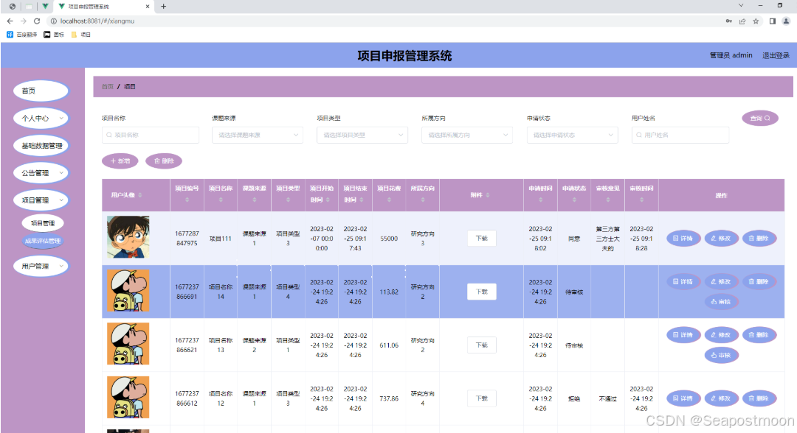The width and height of the screenshot is (797, 433).
Task: Expand the 个人中心 sidebar menu
Action: (x=41, y=118)
